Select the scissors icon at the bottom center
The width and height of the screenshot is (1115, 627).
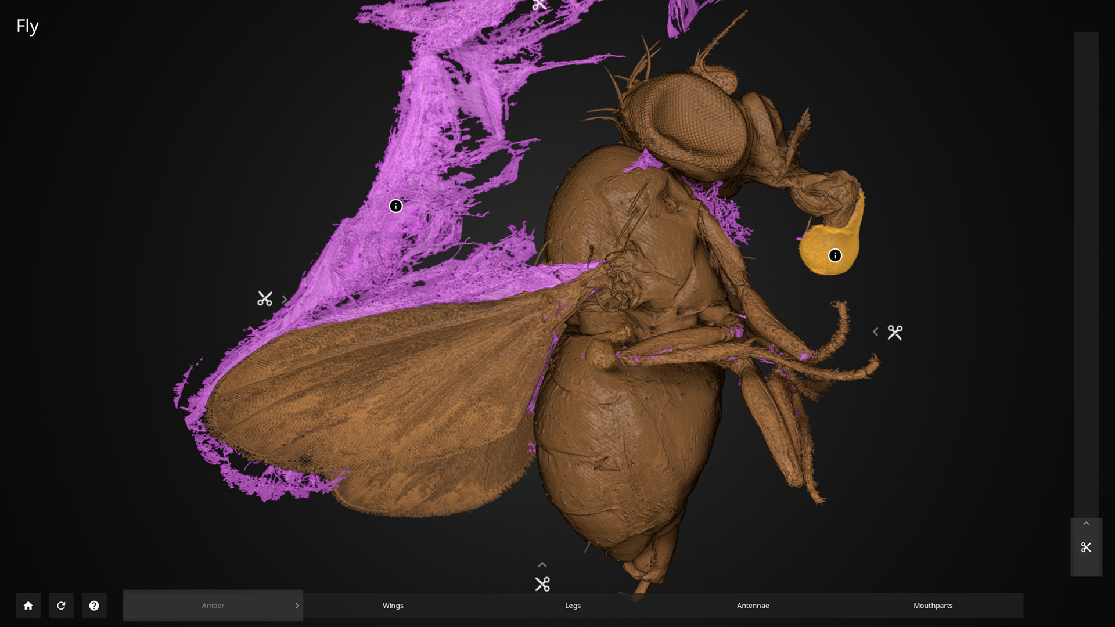pos(543,584)
